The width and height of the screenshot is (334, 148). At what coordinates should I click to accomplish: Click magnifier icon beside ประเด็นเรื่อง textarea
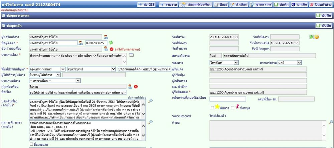click(x=150, y=101)
